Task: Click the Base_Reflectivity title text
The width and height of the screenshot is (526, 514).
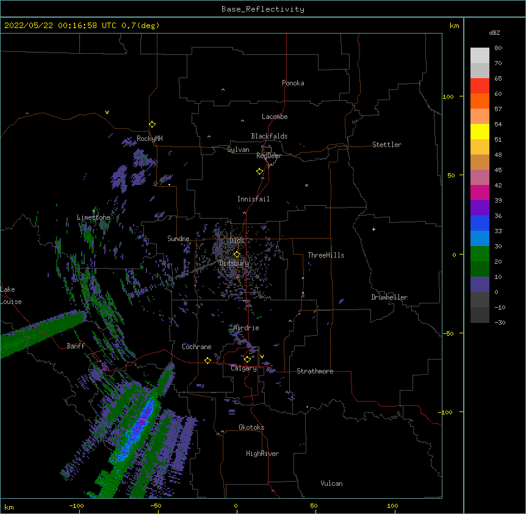Action: (263, 9)
